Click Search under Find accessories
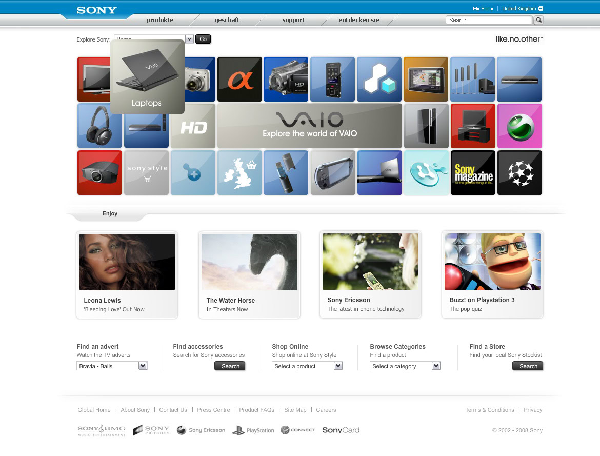The width and height of the screenshot is (600, 456). pyautogui.click(x=230, y=366)
